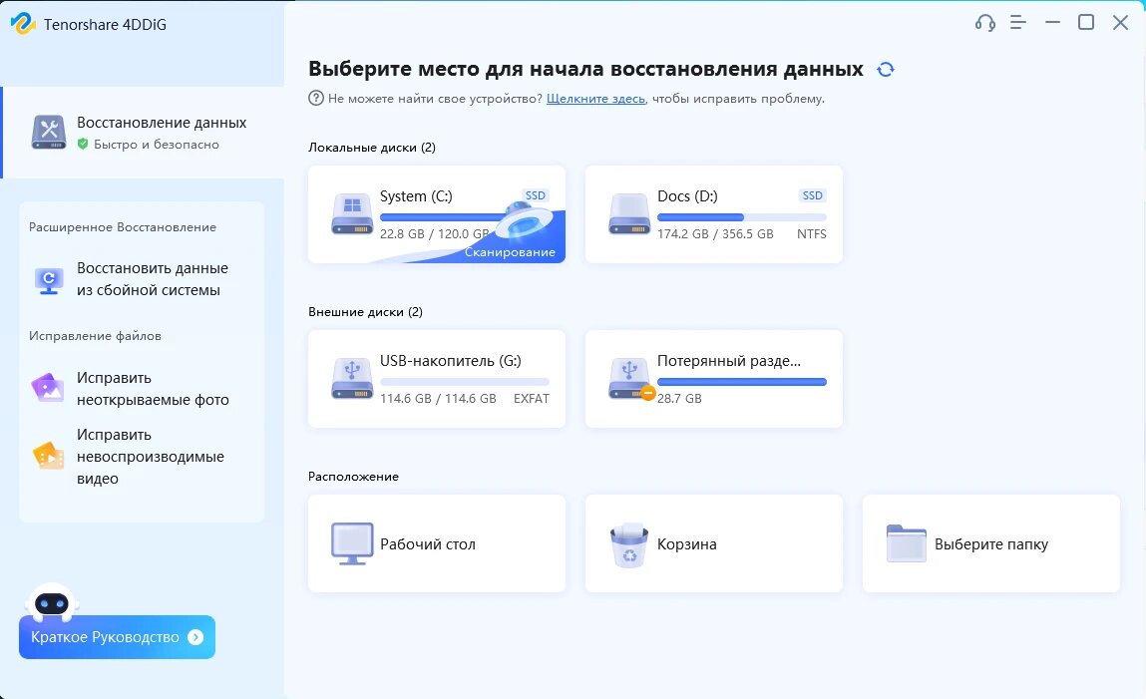The width and height of the screenshot is (1146, 699).
Task: Minimize the 4DDiG window
Action: tap(1052, 23)
